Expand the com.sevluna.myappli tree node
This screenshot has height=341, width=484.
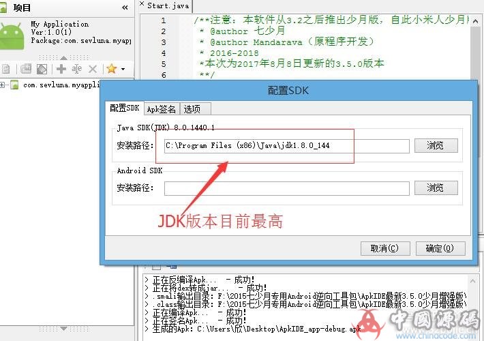(x=2, y=85)
